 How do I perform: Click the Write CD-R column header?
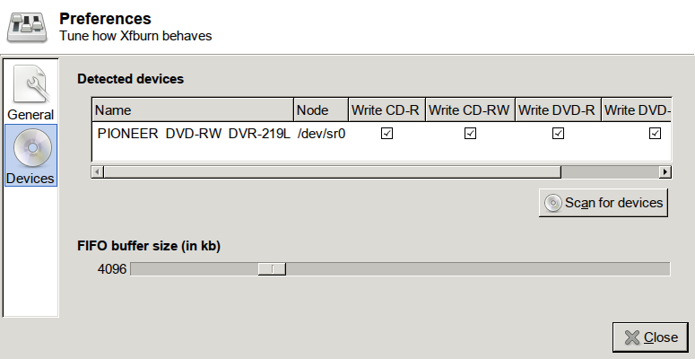click(x=386, y=110)
